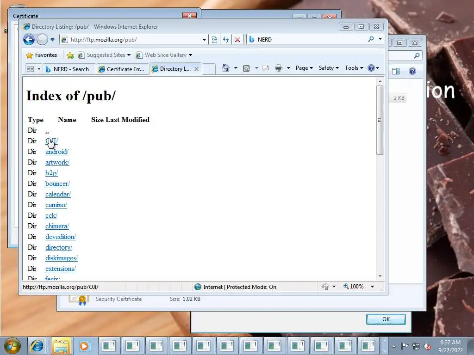Open the Page menu

pos(304,68)
